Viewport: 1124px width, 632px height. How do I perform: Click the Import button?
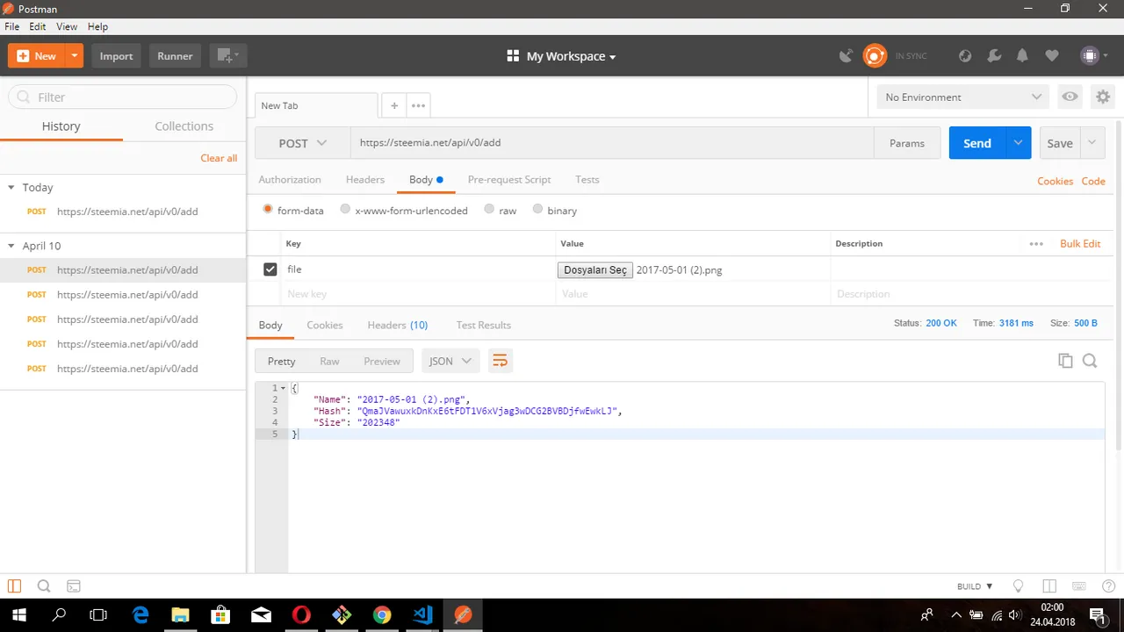(x=116, y=56)
